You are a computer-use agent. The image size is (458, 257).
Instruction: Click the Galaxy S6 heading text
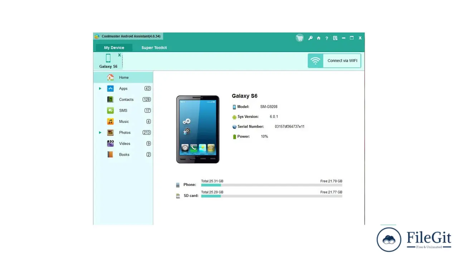[245, 96]
